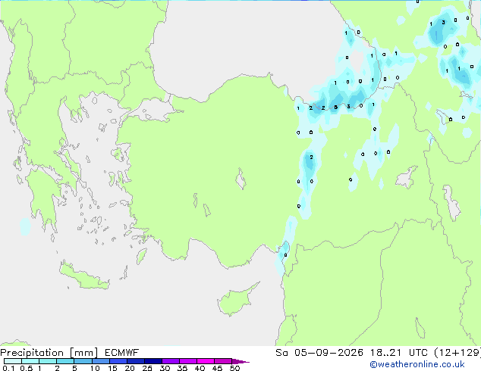Click the island of Cyprus on the map
Viewport: 481px width, 371px height.
[234, 301]
